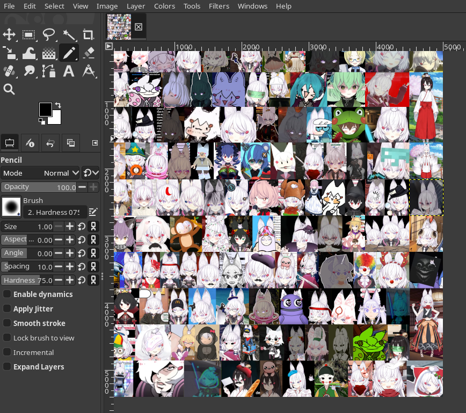
Task: Open the Tools menu
Action: [192, 6]
